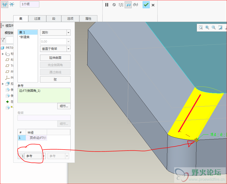Click the 完全倒圆角 button

pyautogui.click(x=55, y=65)
